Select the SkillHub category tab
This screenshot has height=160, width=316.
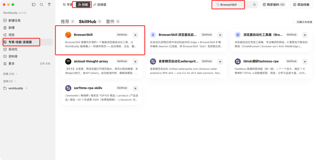90,22
